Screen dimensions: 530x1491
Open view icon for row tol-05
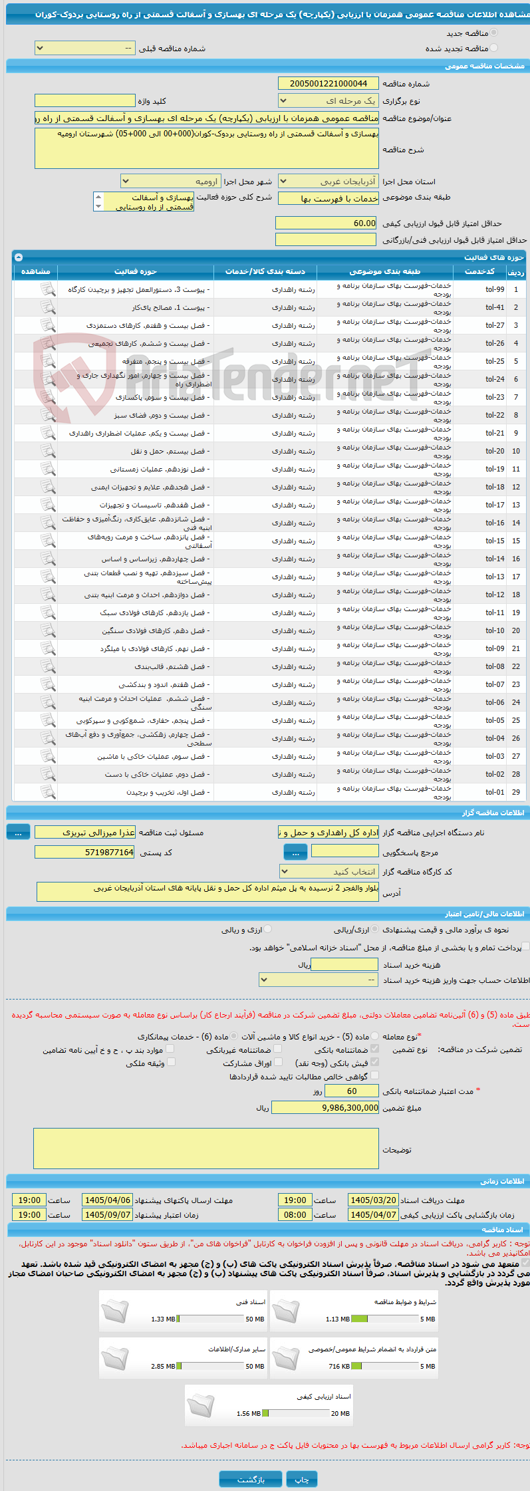pos(48,720)
